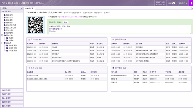
Task: Click inside the memo notes text area
Action: pos(120,29)
